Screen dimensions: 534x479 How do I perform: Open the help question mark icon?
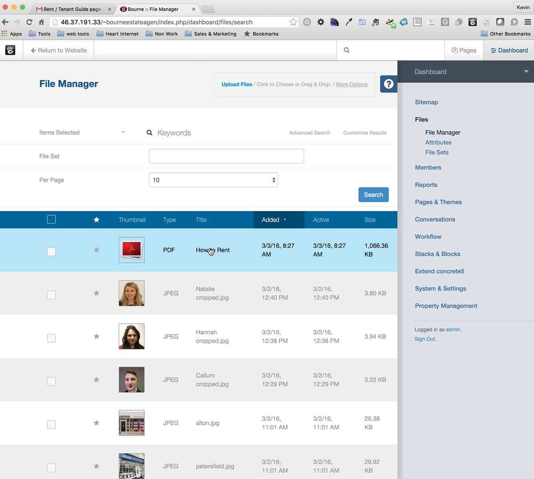(389, 84)
